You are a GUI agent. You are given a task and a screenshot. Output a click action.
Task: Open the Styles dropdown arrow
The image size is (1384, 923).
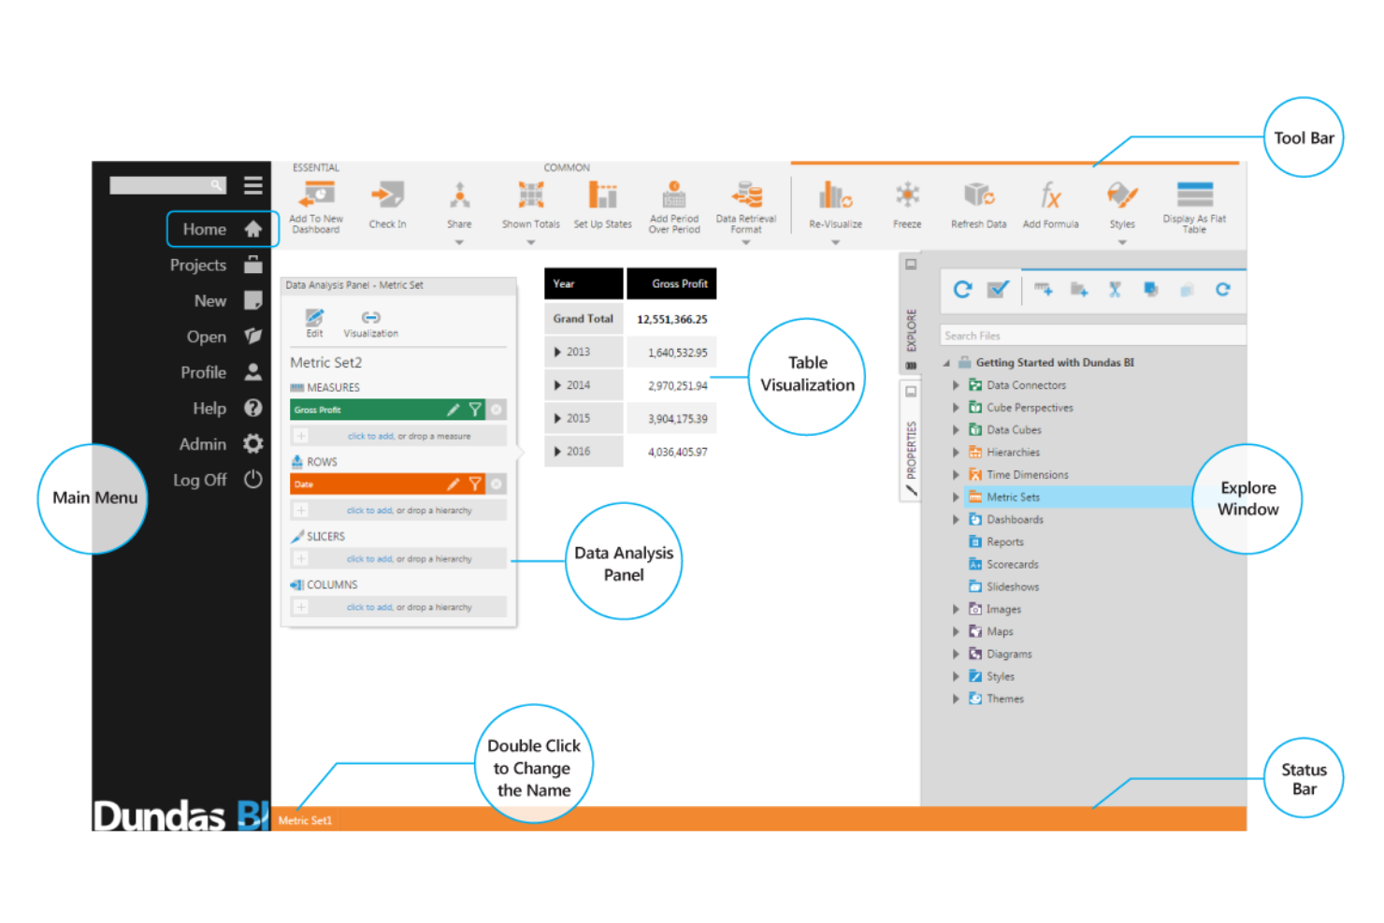(x=1122, y=241)
